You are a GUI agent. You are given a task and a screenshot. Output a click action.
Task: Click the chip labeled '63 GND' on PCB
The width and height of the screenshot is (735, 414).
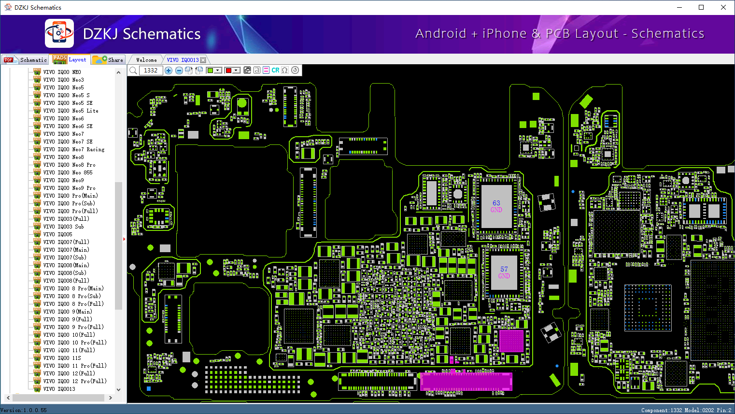click(x=496, y=206)
